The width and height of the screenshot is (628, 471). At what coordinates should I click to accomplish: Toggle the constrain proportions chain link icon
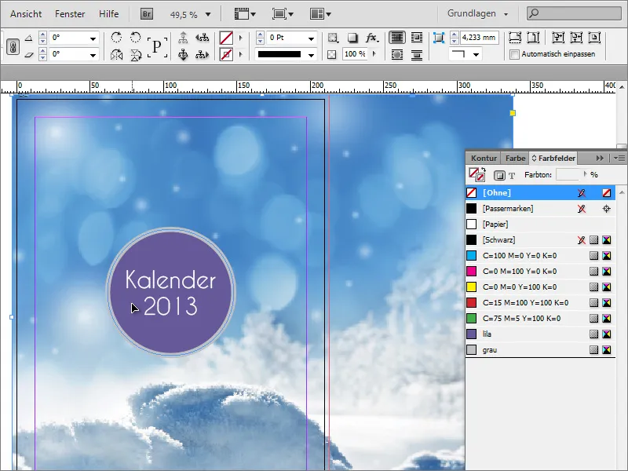coord(13,47)
